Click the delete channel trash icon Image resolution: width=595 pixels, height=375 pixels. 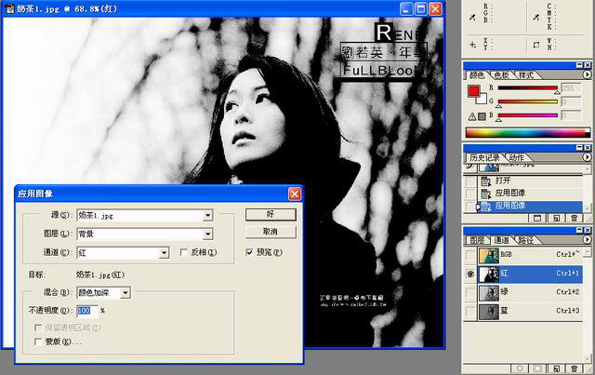(575, 368)
